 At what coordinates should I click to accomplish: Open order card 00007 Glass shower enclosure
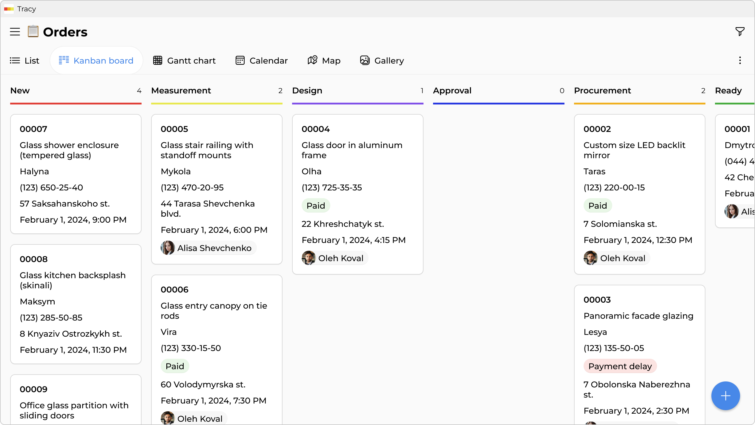[76, 174]
